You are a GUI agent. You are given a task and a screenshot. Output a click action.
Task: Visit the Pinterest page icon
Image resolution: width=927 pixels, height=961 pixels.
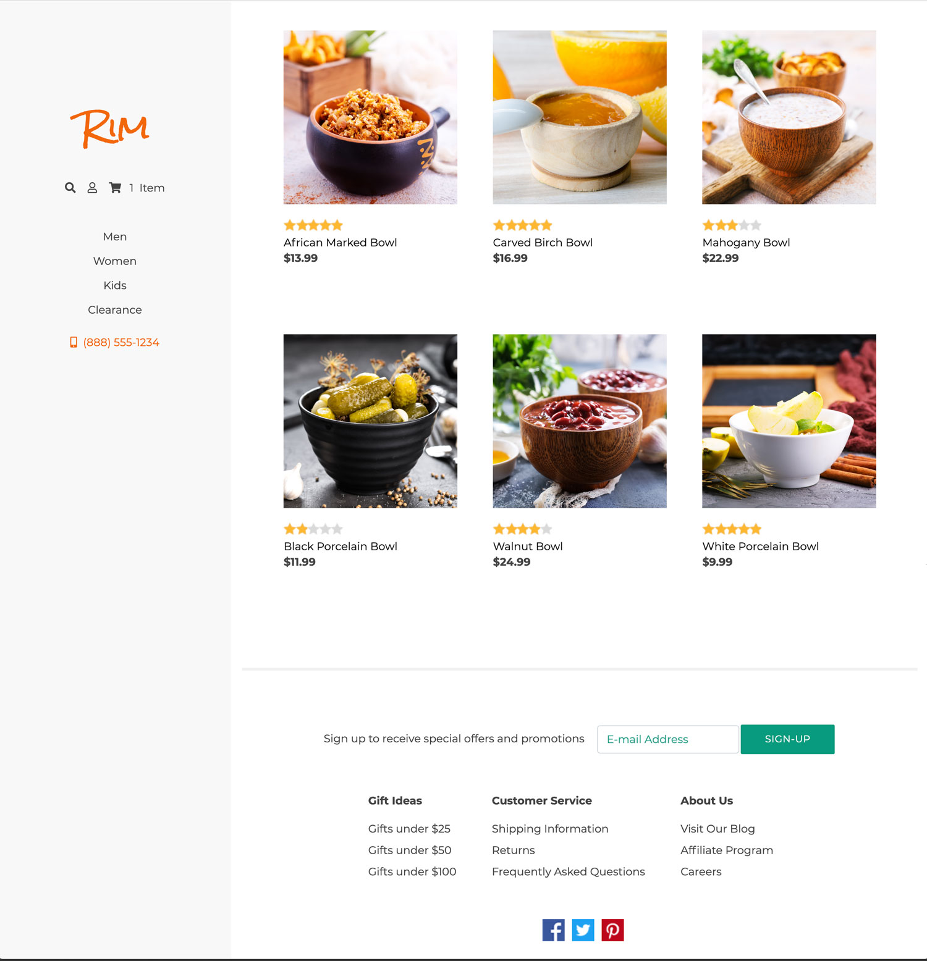[x=612, y=930]
